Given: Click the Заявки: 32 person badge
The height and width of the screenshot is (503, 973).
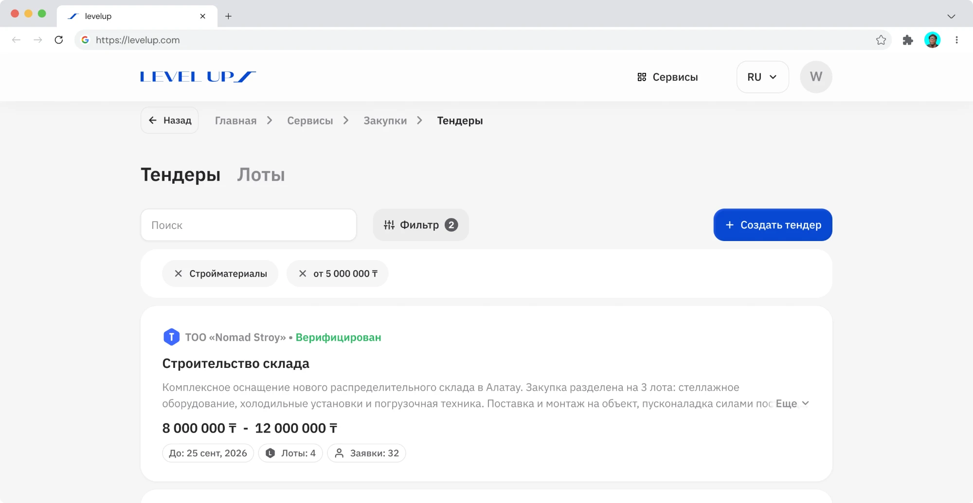Looking at the screenshot, I should coord(366,453).
